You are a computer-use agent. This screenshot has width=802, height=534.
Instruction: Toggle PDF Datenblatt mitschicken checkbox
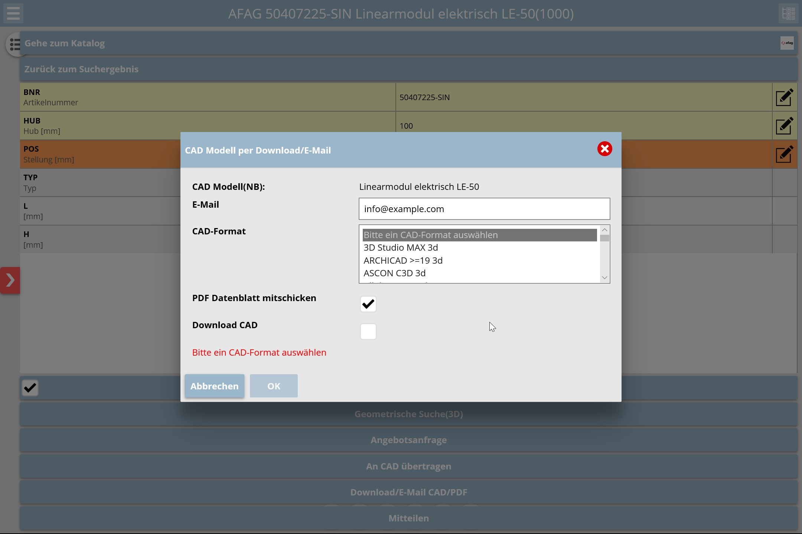[368, 304]
